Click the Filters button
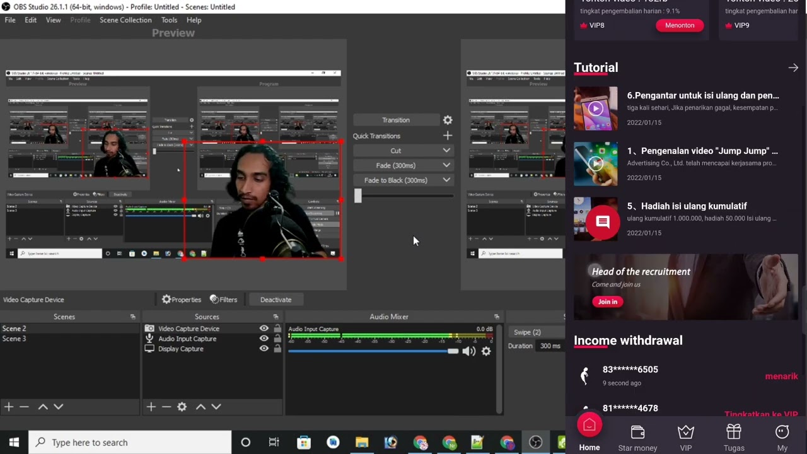This screenshot has width=807, height=454. coord(223,300)
